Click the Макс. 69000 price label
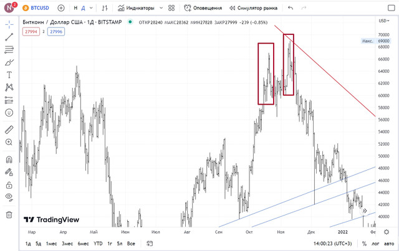Viewport: 399px width, 251px height. click(375, 40)
